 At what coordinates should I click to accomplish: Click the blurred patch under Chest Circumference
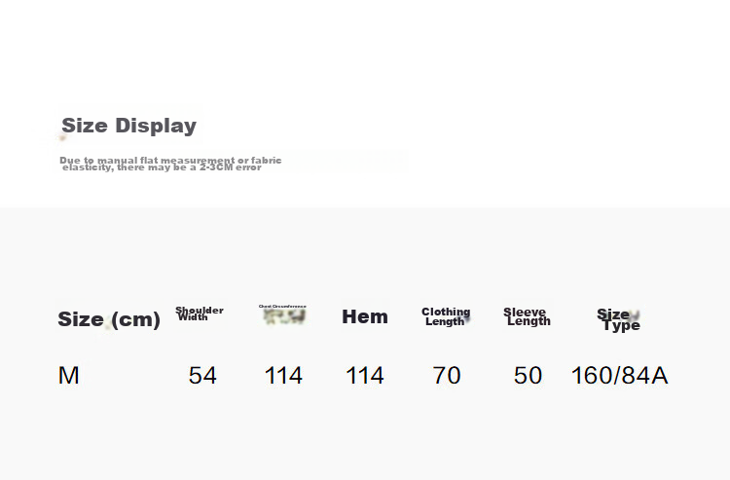(284, 316)
